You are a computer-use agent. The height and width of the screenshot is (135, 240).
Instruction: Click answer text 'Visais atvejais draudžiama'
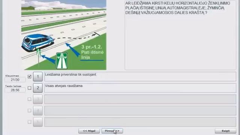pos(64,86)
